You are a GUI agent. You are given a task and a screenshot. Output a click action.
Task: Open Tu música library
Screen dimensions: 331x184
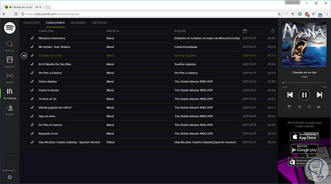coord(10,94)
